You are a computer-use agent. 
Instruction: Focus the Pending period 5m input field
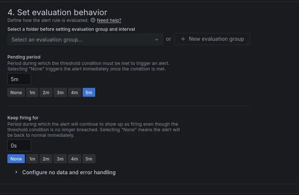click(19, 79)
